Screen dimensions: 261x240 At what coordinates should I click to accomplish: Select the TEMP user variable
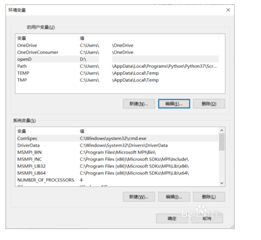pyautogui.click(x=118, y=73)
